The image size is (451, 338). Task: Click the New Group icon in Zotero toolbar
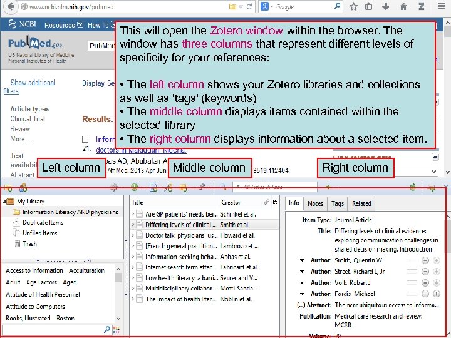(23, 188)
